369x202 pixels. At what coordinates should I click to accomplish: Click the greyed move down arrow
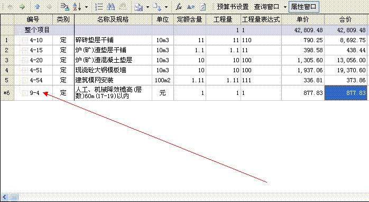(49, 7)
